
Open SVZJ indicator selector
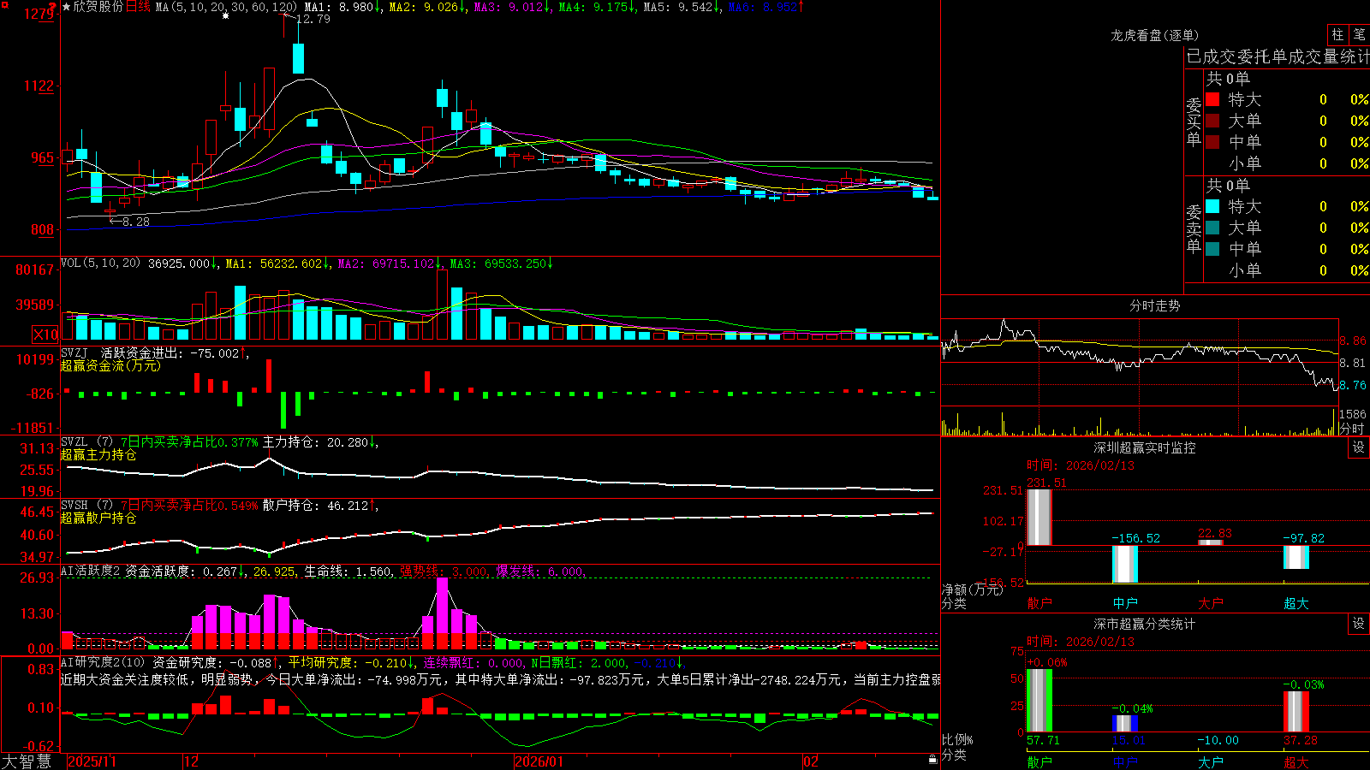(74, 352)
